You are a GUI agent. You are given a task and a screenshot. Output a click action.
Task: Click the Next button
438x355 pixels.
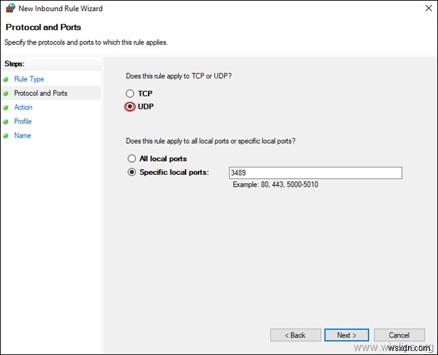347,335
